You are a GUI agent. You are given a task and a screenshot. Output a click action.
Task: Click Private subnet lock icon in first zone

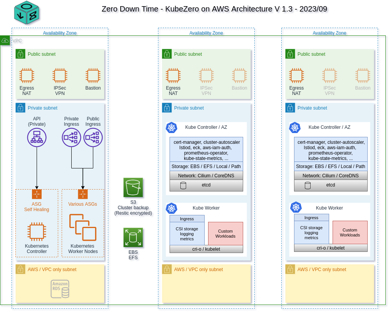click(20, 108)
